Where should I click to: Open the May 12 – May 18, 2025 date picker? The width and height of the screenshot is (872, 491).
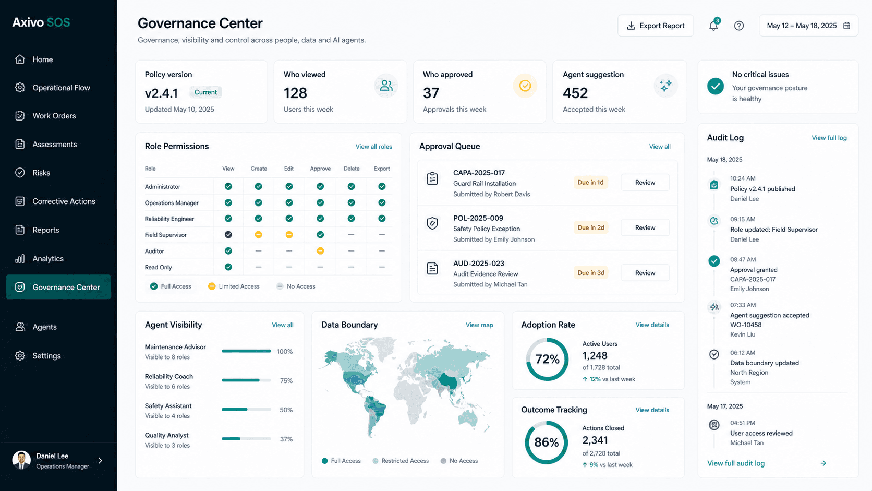click(x=808, y=26)
